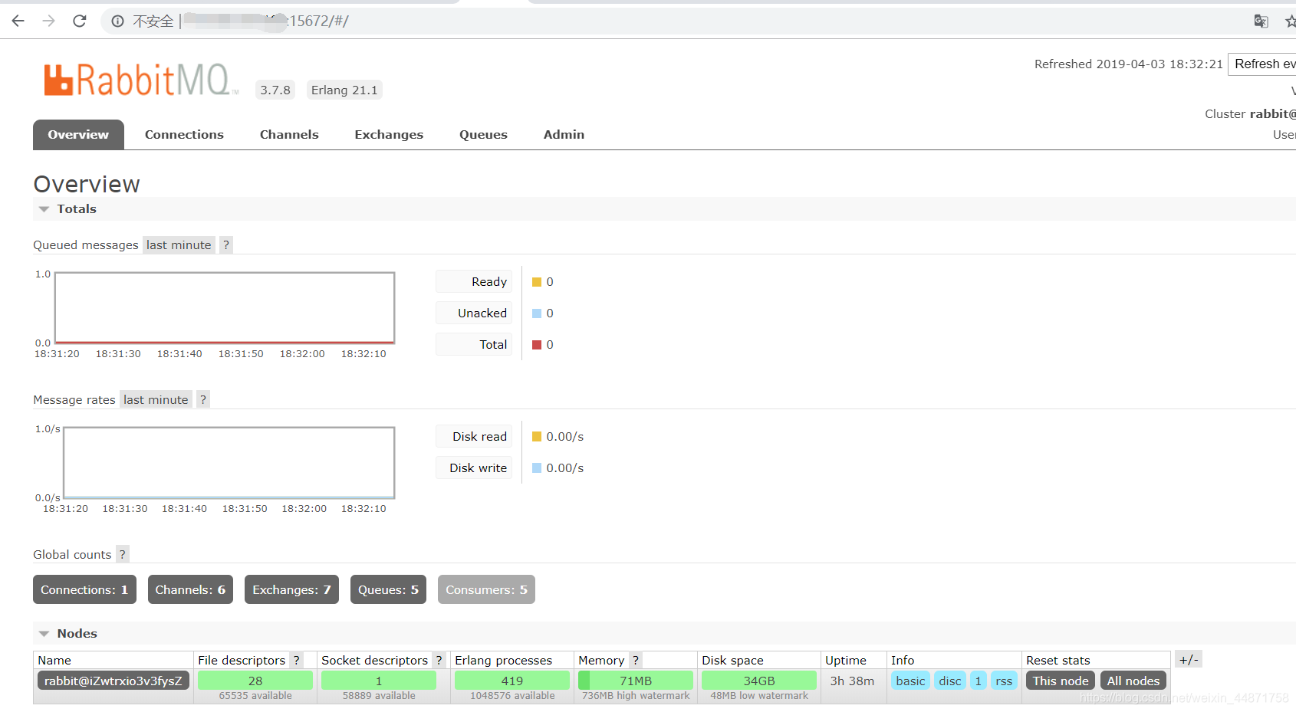The width and height of the screenshot is (1296, 712).
Task: Click the Uptime value 3h 38m
Action: [x=852, y=681]
